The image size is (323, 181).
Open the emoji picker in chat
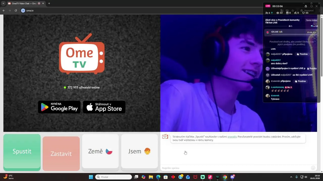point(313,168)
